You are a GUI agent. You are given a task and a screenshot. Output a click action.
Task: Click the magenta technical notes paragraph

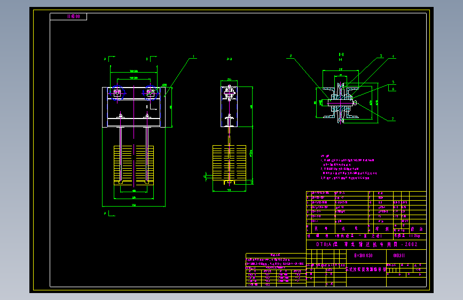(x=348, y=167)
